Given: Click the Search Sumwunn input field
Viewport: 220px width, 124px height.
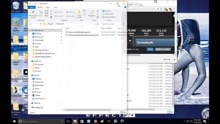Looking at the screenshot, I should [111, 24].
